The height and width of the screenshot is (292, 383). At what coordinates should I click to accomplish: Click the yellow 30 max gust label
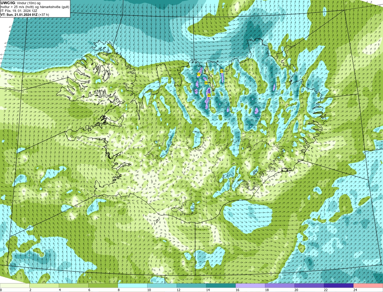(x=209, y=95)
